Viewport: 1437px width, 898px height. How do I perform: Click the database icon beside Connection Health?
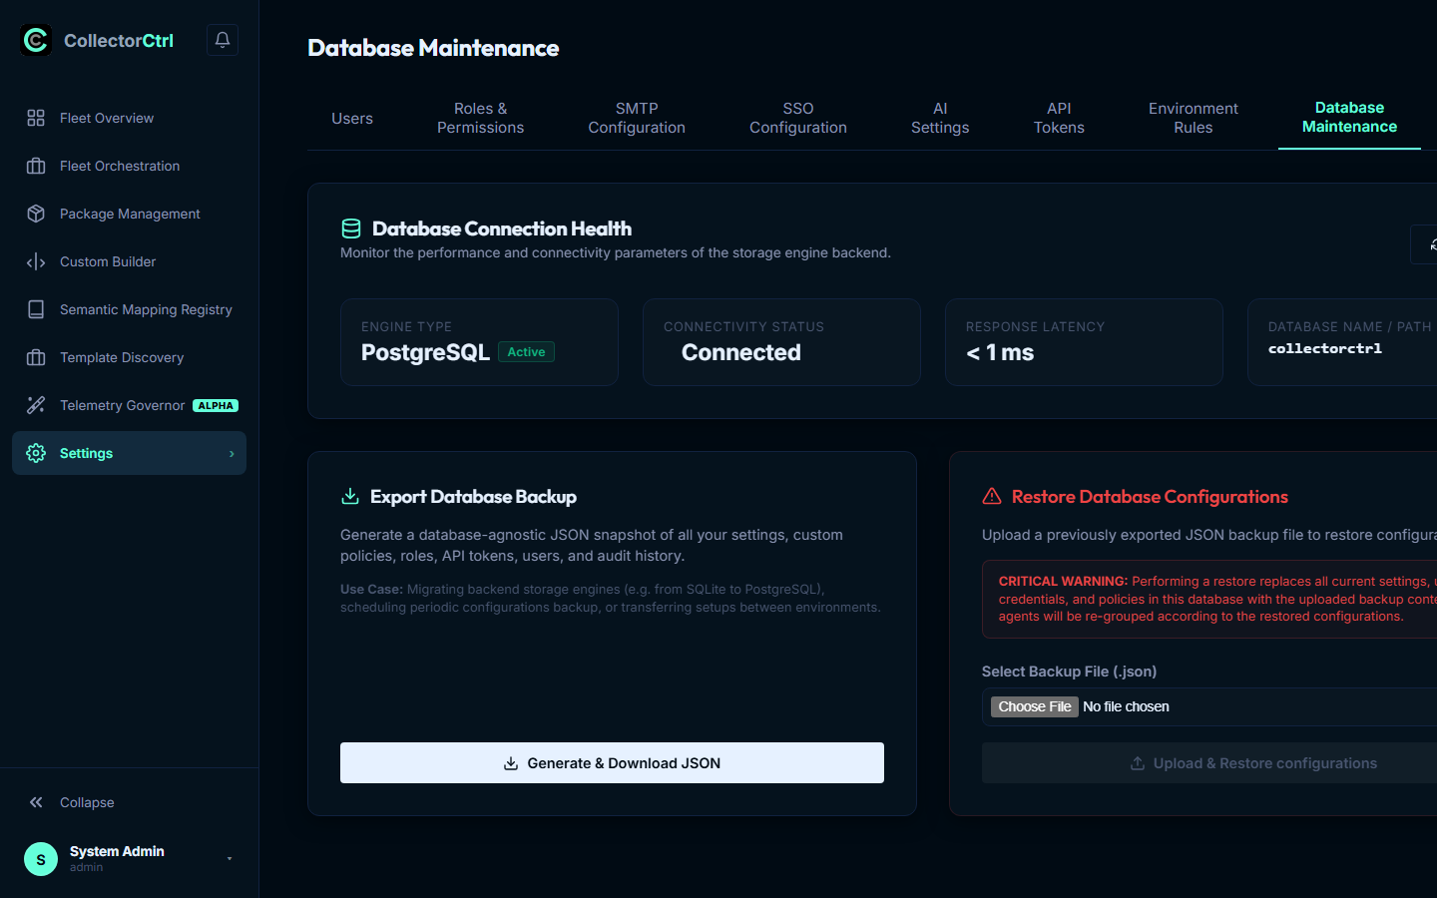pyautogui.click(x=351, y=228)
